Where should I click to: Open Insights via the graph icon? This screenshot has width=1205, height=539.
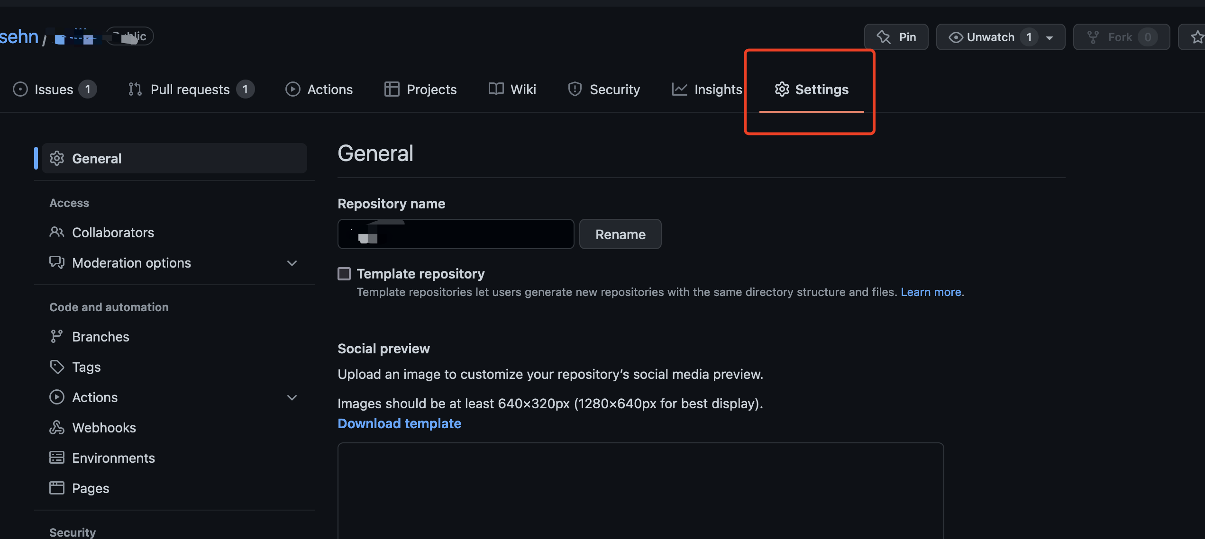tap(679, 89)
